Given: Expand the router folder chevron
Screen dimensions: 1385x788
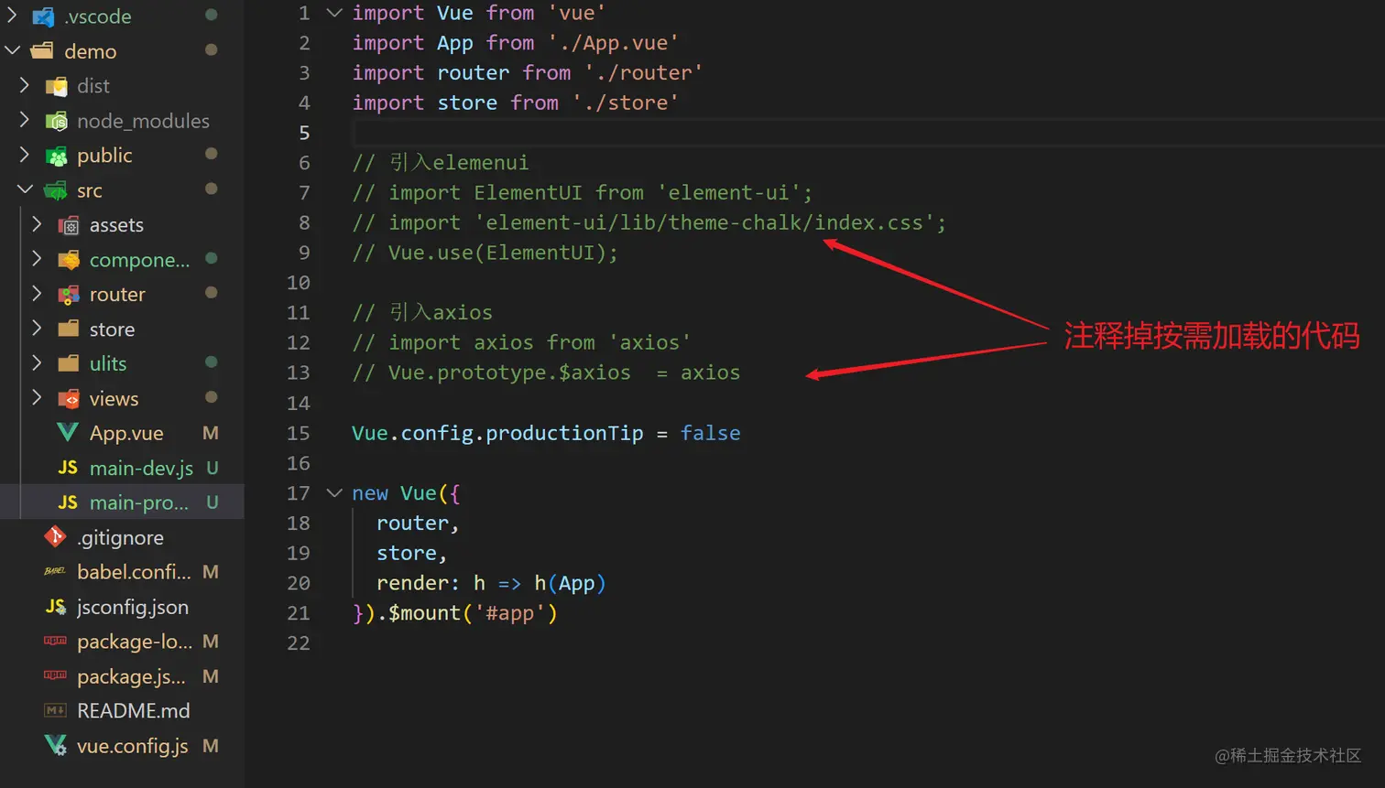Looking at the screenshot, I should [37, 294].
